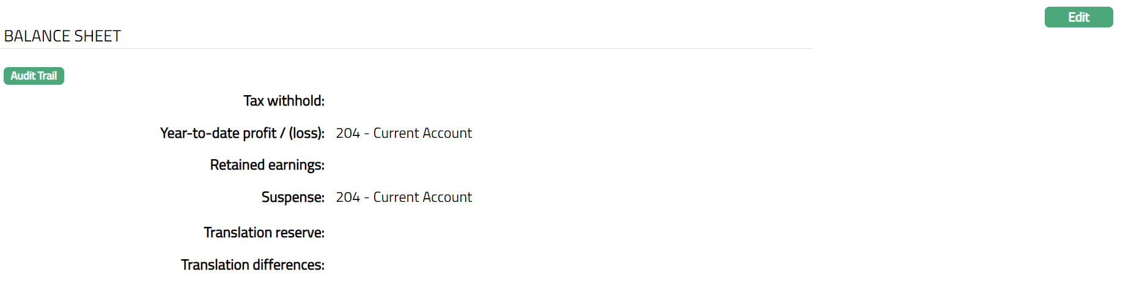This screenshot has height=286, width=1123.
Task: Select the Translation reserve label
Action: pyautogui.click(x=264, y=232)
